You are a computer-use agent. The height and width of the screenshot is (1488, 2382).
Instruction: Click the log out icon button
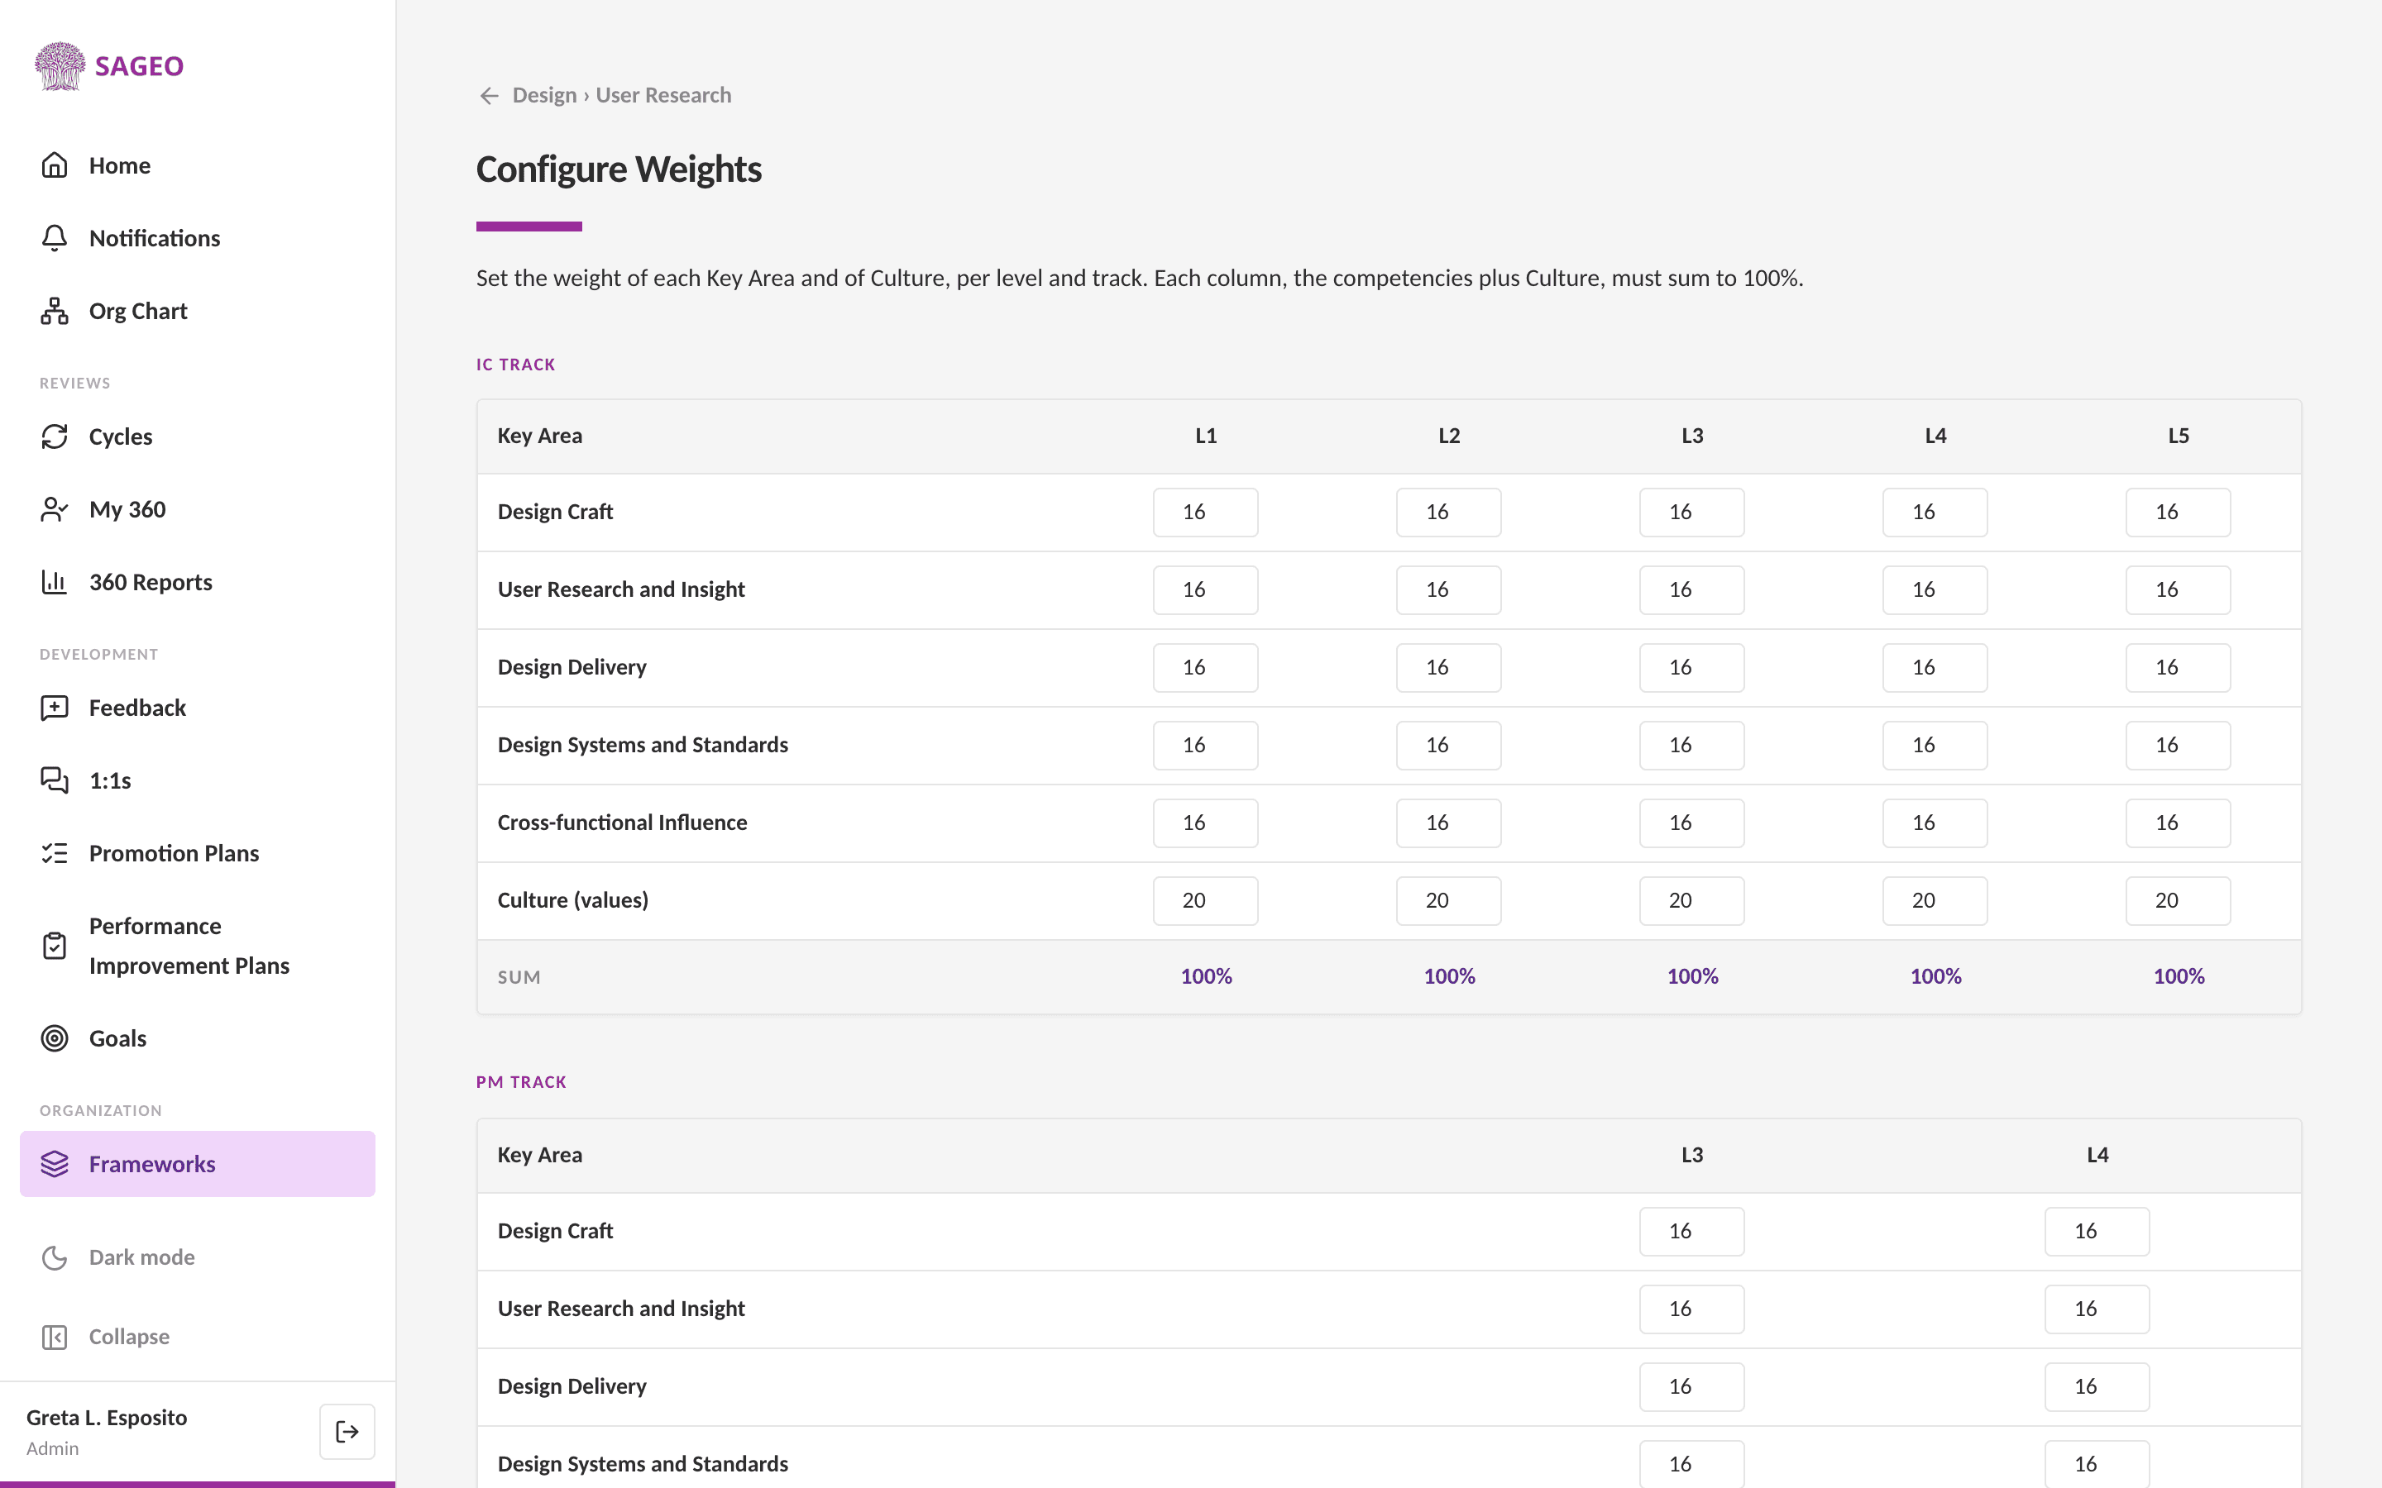(347, 1432)
